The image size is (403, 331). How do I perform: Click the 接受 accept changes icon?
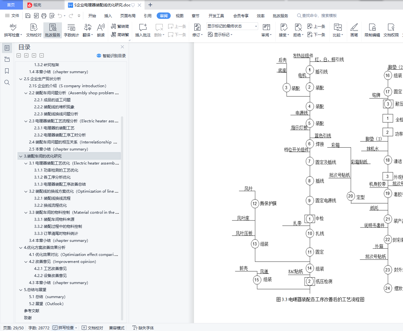pos(284,27)
